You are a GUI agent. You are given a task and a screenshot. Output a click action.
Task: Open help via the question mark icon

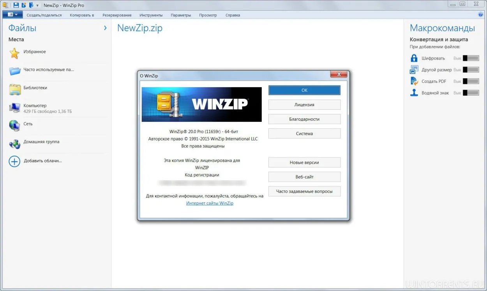[480, 15]
